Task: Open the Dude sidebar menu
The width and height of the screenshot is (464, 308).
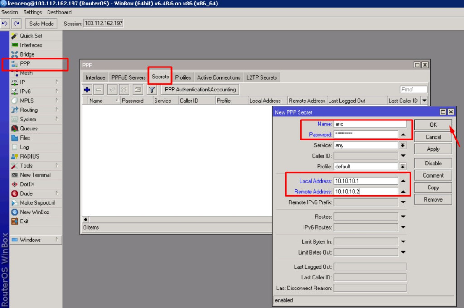Action: [x=35, y=193]
